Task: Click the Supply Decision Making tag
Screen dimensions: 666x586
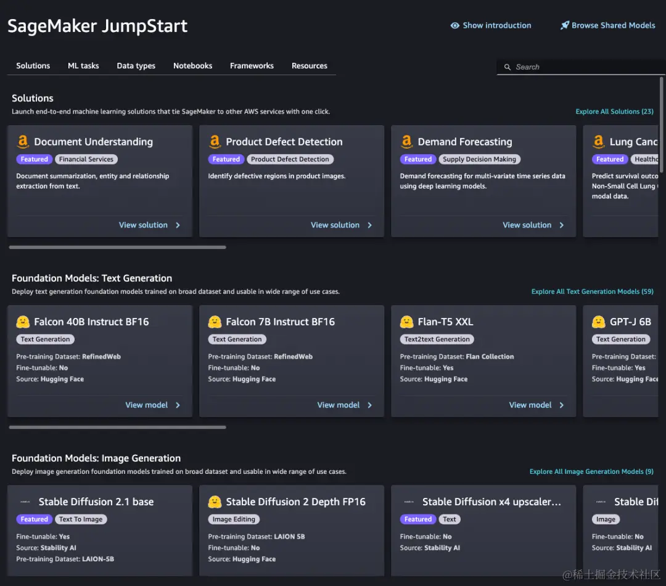Action: tap(480, 159)
